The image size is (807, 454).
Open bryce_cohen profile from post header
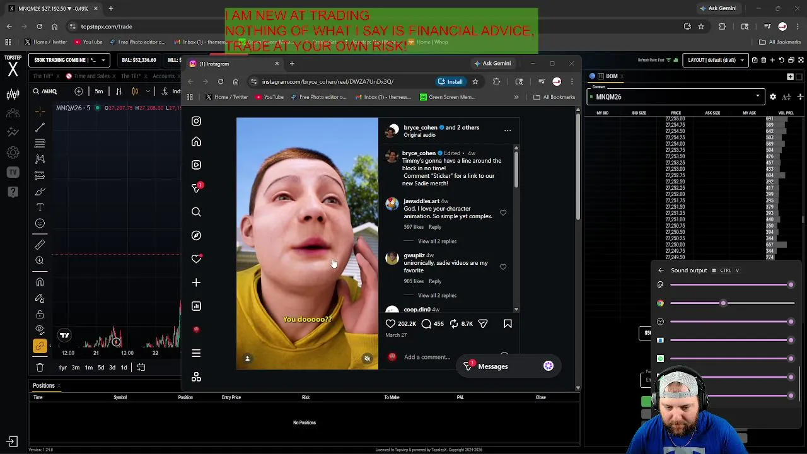(420, 127)
